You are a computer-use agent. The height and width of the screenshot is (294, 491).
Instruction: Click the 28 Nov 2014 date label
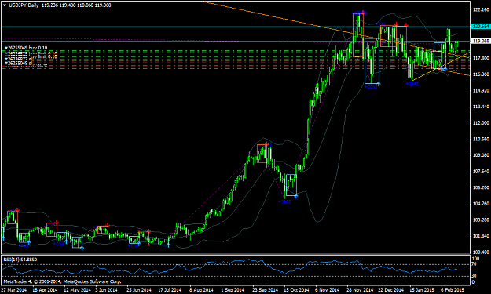359,289
